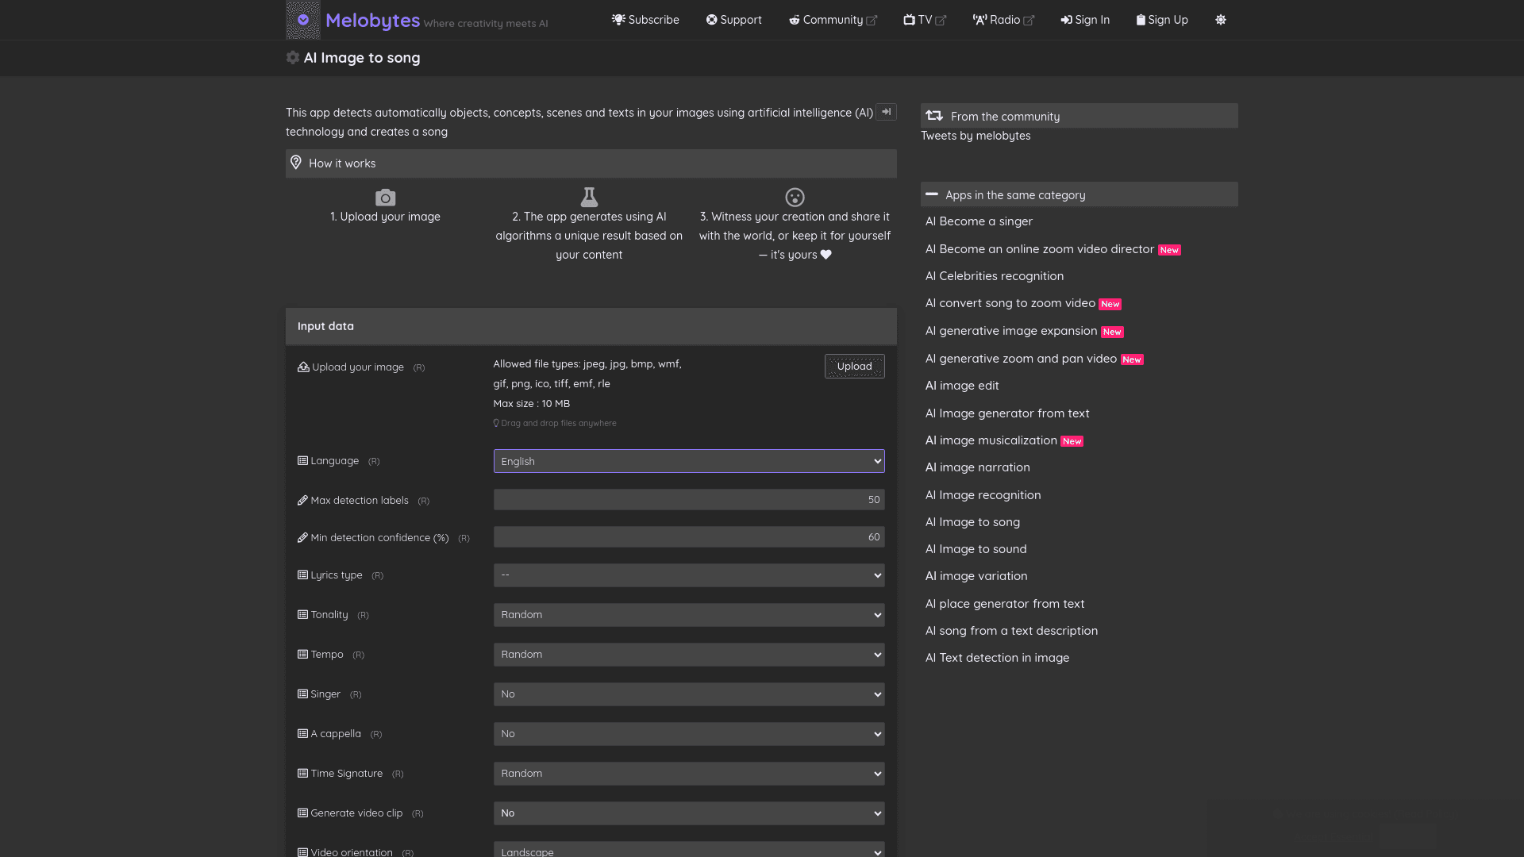Screen dimensions: 1524x857
Task: Open the Generate video clip dropdown
Action: 688,813
